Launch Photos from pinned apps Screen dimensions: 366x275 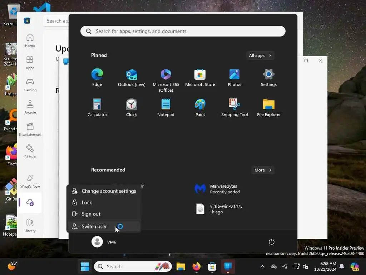pos(234,78)
